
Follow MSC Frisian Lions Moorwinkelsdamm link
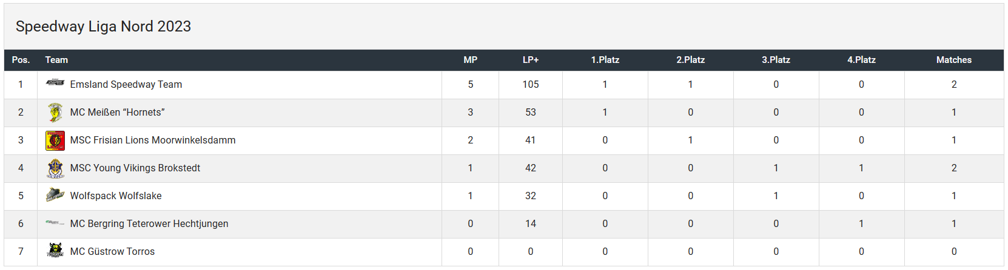(x=153, y=140)
